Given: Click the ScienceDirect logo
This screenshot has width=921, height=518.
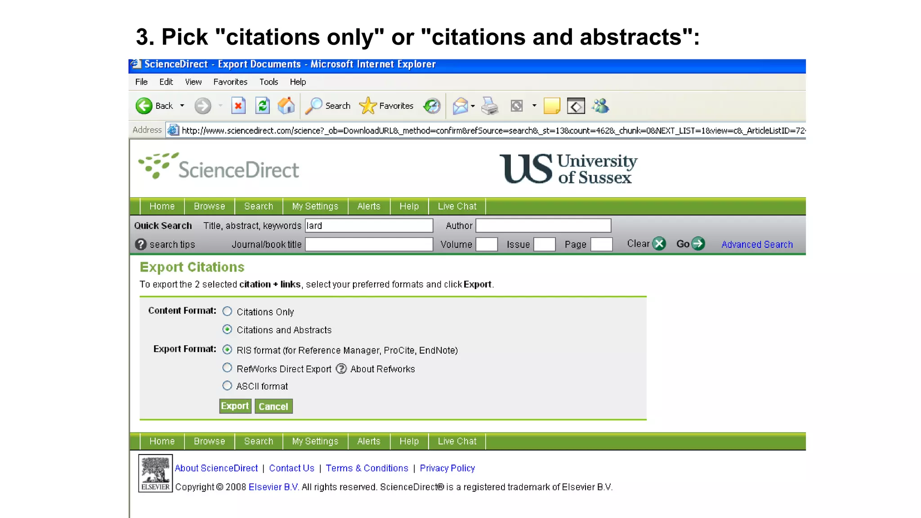Looking at the screenshot, I should (219, 166).
